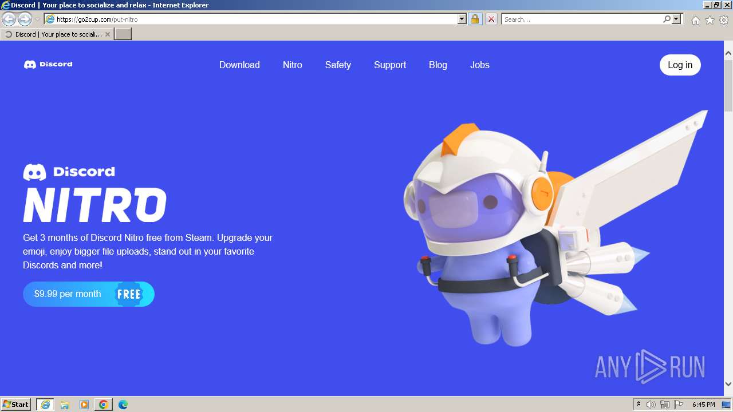
Task: Launch Edge from the taskbar
Action: (123, 405)
